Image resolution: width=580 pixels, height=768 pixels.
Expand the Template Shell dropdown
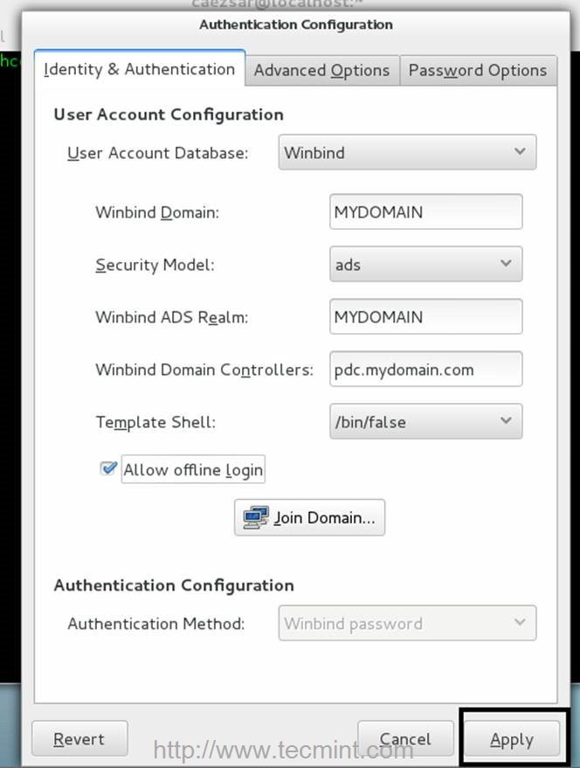click(x=425, y=422)
